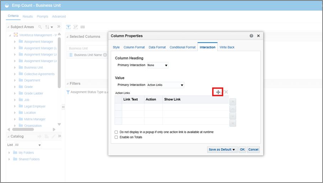Click the gear icon beside Business Unit Name
The width and height of the screenshot is (323, 183).
click(105, 55)
